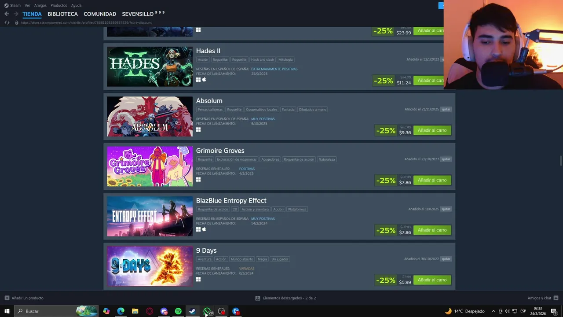Go back with the Steam back arrow

pyautogui.click(x=7, y=14)
